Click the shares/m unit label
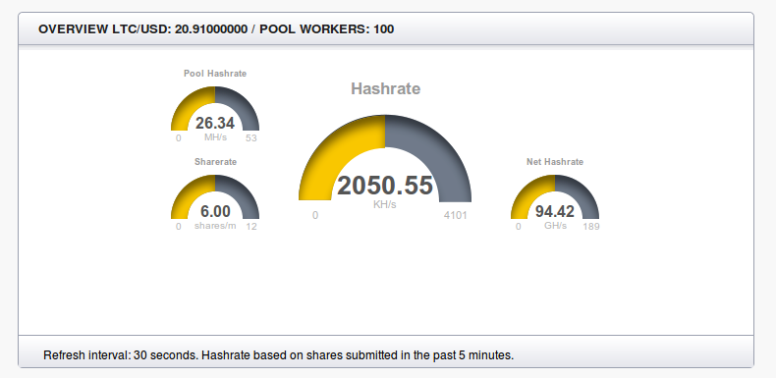 (x=215, y=226)
